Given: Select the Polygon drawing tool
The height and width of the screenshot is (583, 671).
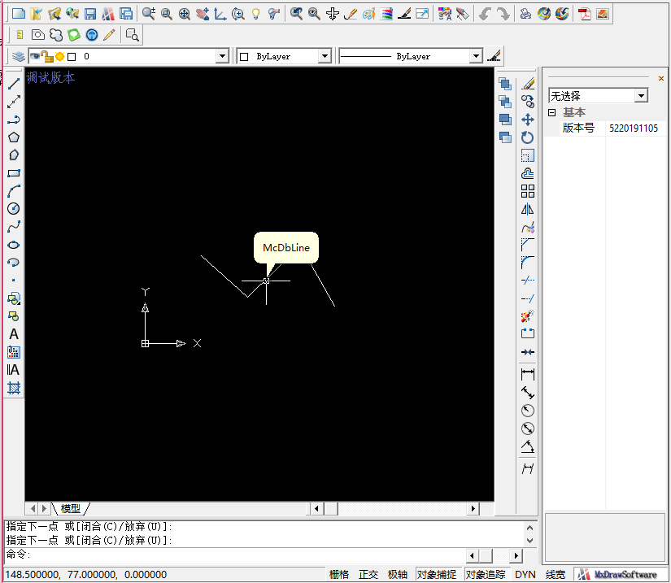Looking at the screenshot, I should coord(14,137).
